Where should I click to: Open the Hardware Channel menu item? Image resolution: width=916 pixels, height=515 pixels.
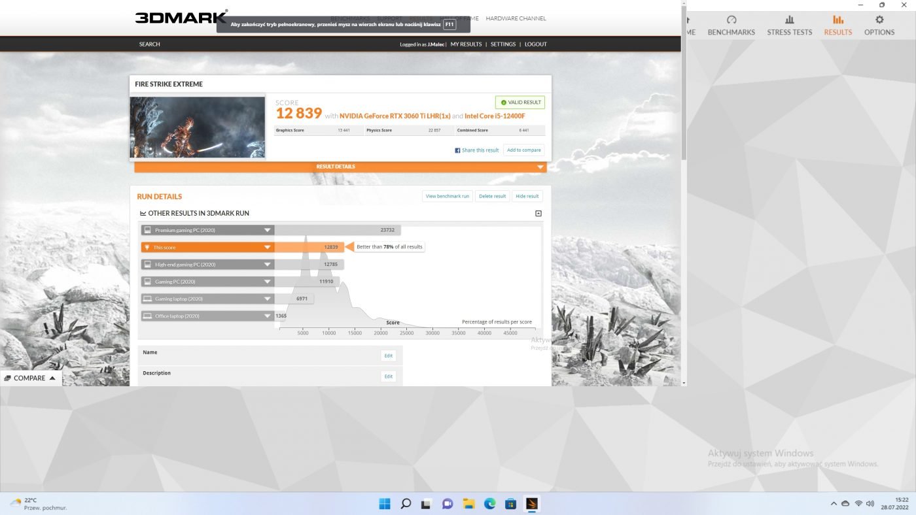tap(516, 18)
